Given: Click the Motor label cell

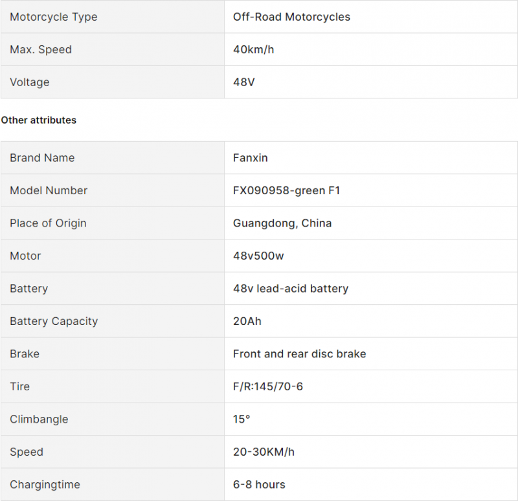Looking at the screenshot, I should click(113, 256).
